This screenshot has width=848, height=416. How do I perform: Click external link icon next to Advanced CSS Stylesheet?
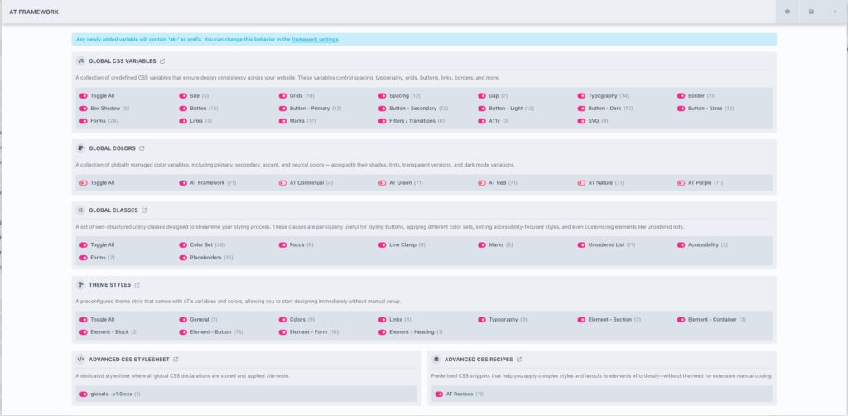pyautogui.click(x=176, y=360)
